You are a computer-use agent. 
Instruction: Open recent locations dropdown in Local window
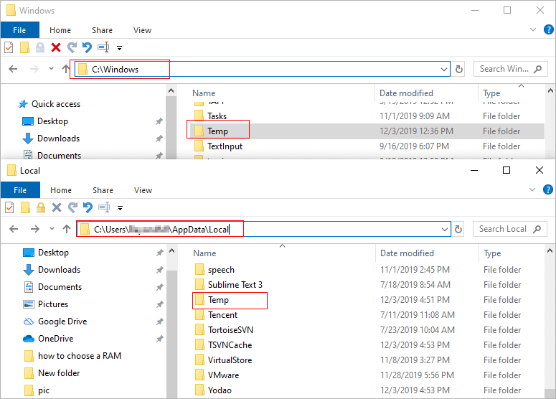52,229
